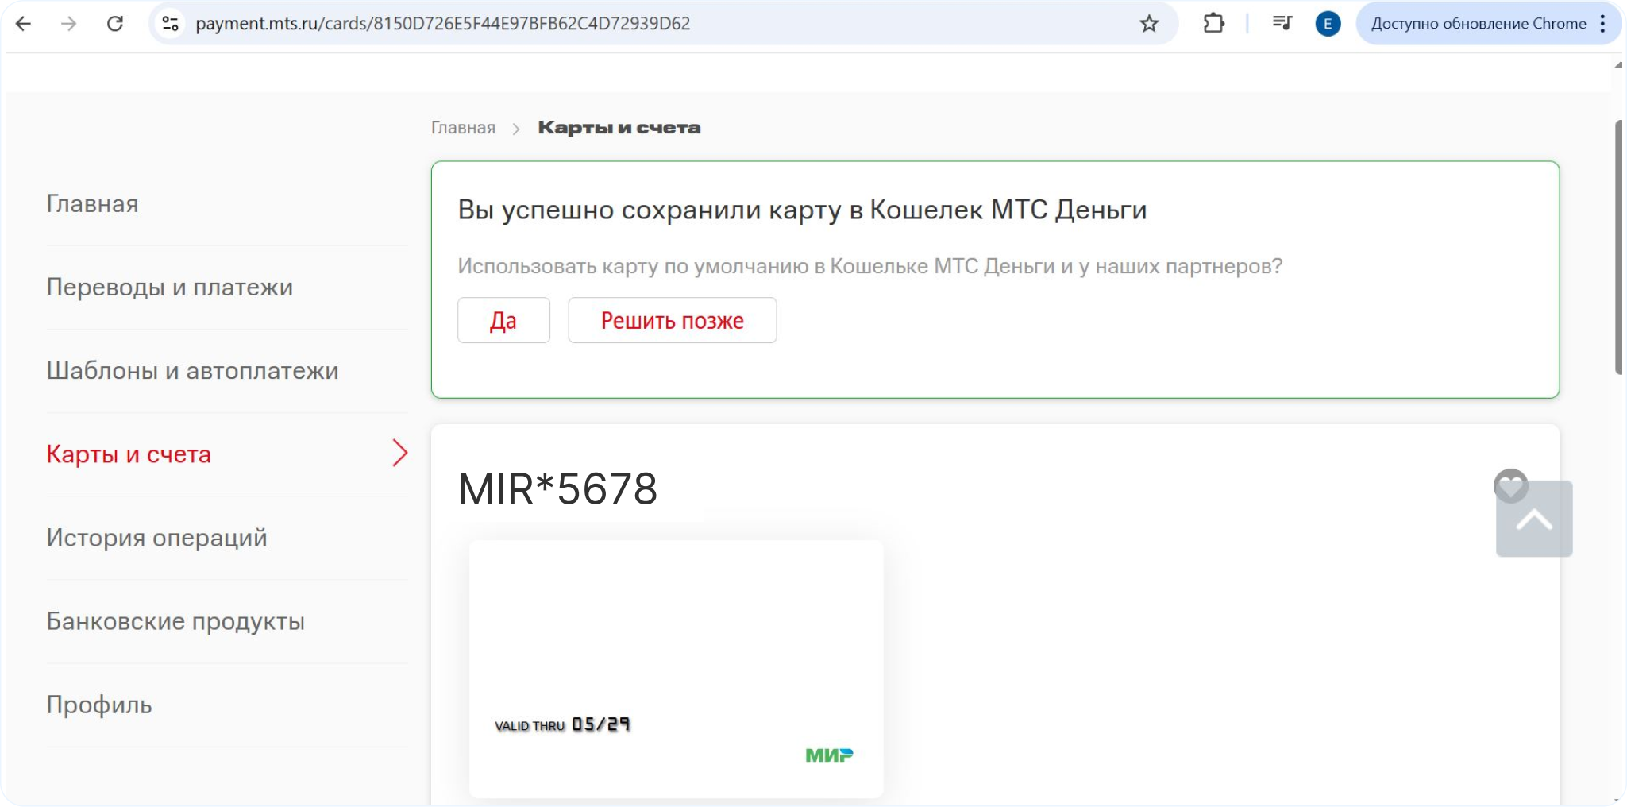This screenshot has width=1627, height=807.
Task: Go to Главная in sidebar
Action: pos(93,204)
